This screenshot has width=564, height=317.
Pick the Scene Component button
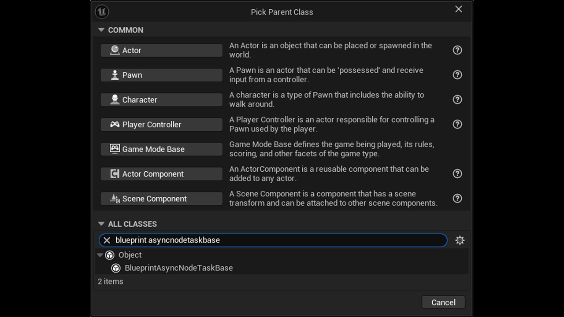[x=161, y=198]
